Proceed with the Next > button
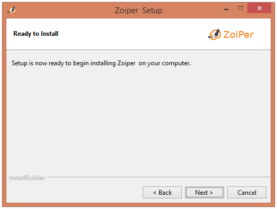The height and width of the screenshot is (209, 277). click(x=205, y=193)
